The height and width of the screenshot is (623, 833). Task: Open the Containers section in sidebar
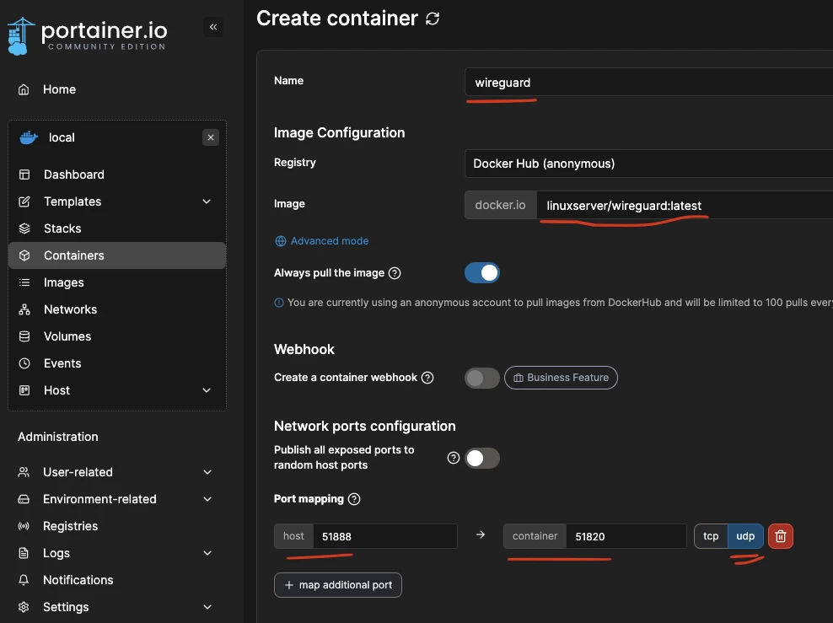pyautogui.click(x=73, y=255)
